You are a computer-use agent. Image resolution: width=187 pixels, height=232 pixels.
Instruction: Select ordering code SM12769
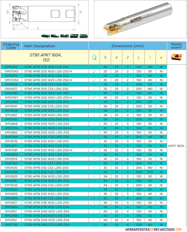coord(11,137)
